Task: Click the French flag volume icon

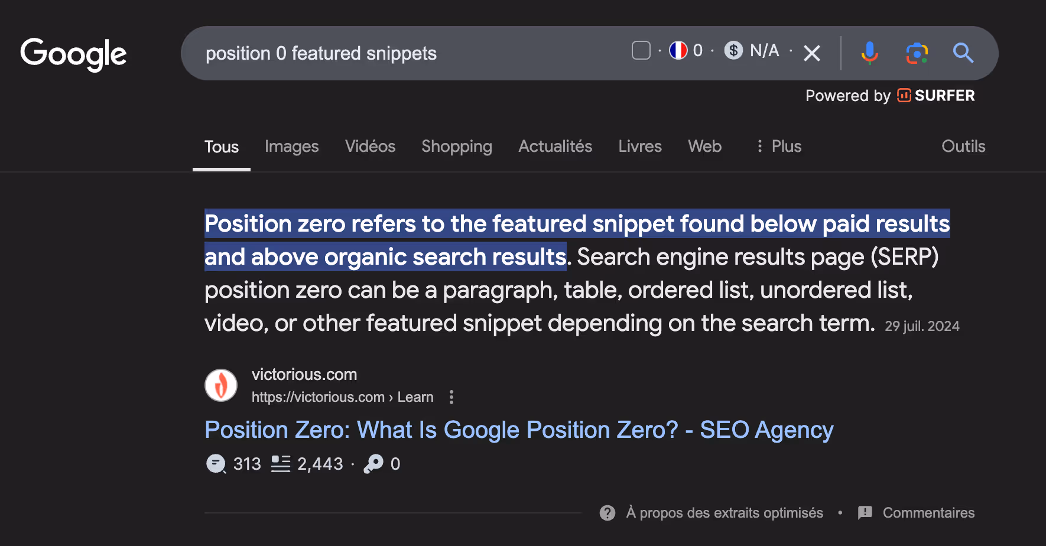Action: pyautogui.click(x=678, y=50)
